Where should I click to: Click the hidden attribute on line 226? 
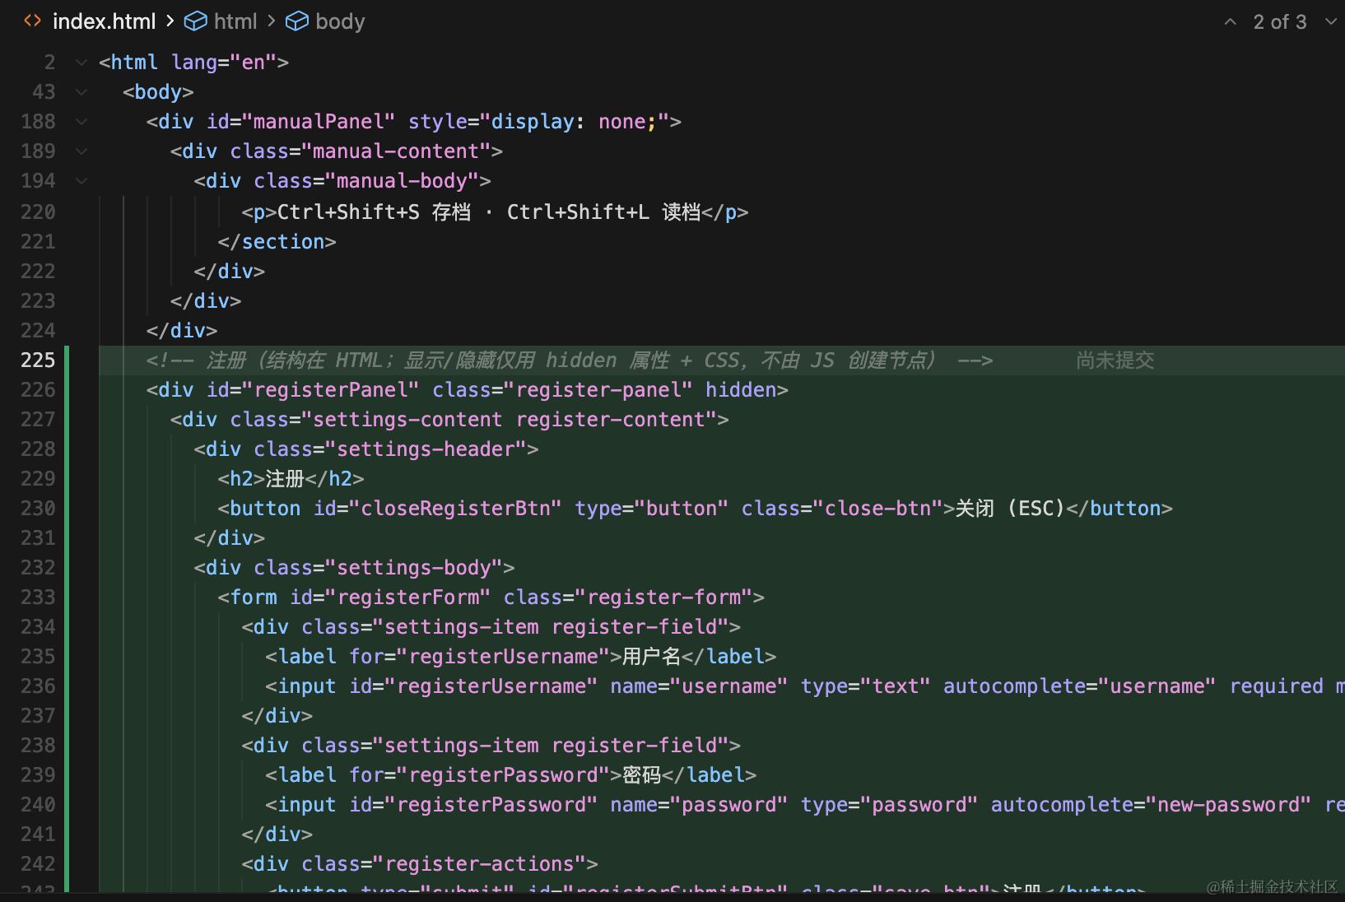coord(741,390)
